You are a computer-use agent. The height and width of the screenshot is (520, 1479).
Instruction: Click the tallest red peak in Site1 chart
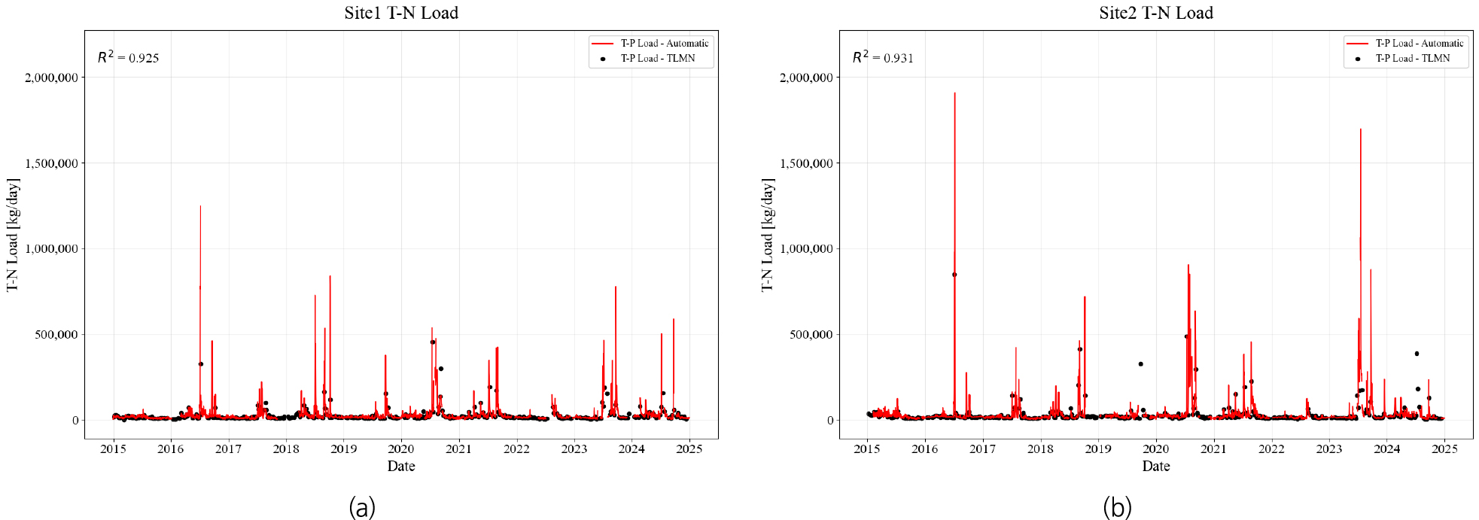[x=200, y=208]
